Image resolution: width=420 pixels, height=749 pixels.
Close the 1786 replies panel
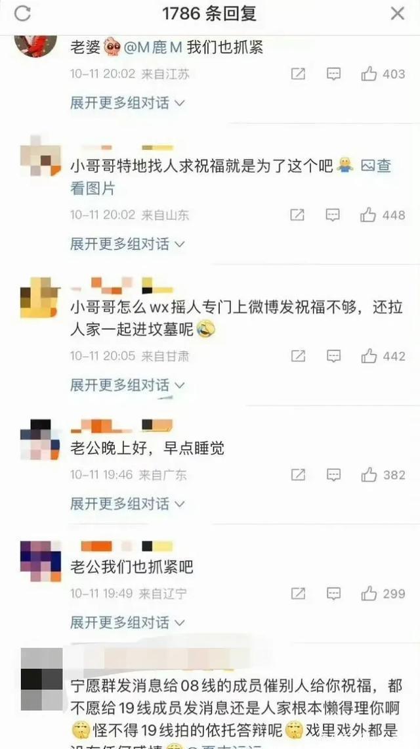397,13
